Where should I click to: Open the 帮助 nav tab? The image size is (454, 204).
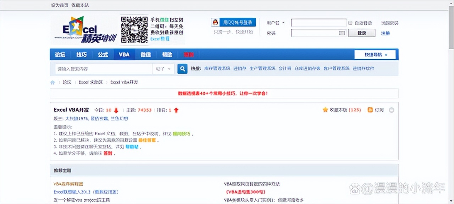point(167,55)
